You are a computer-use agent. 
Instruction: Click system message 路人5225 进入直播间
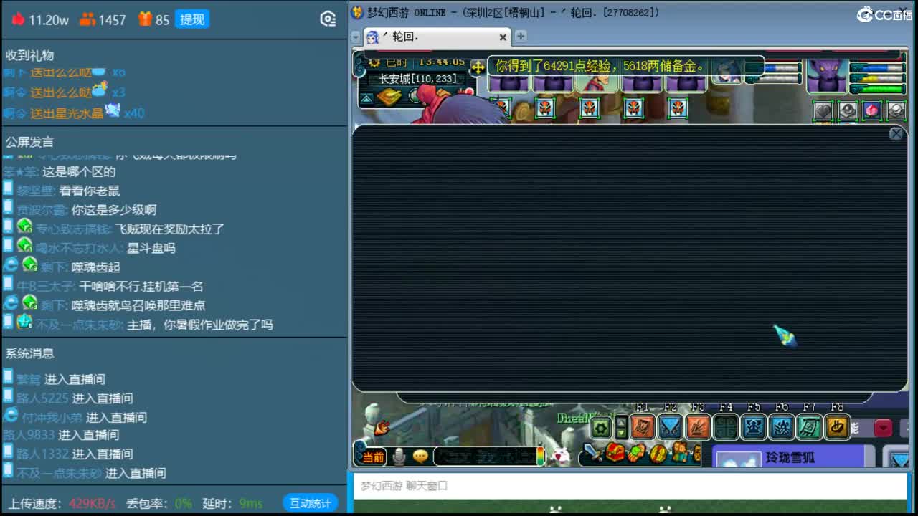pyautogui.click(x=75, y=398)
